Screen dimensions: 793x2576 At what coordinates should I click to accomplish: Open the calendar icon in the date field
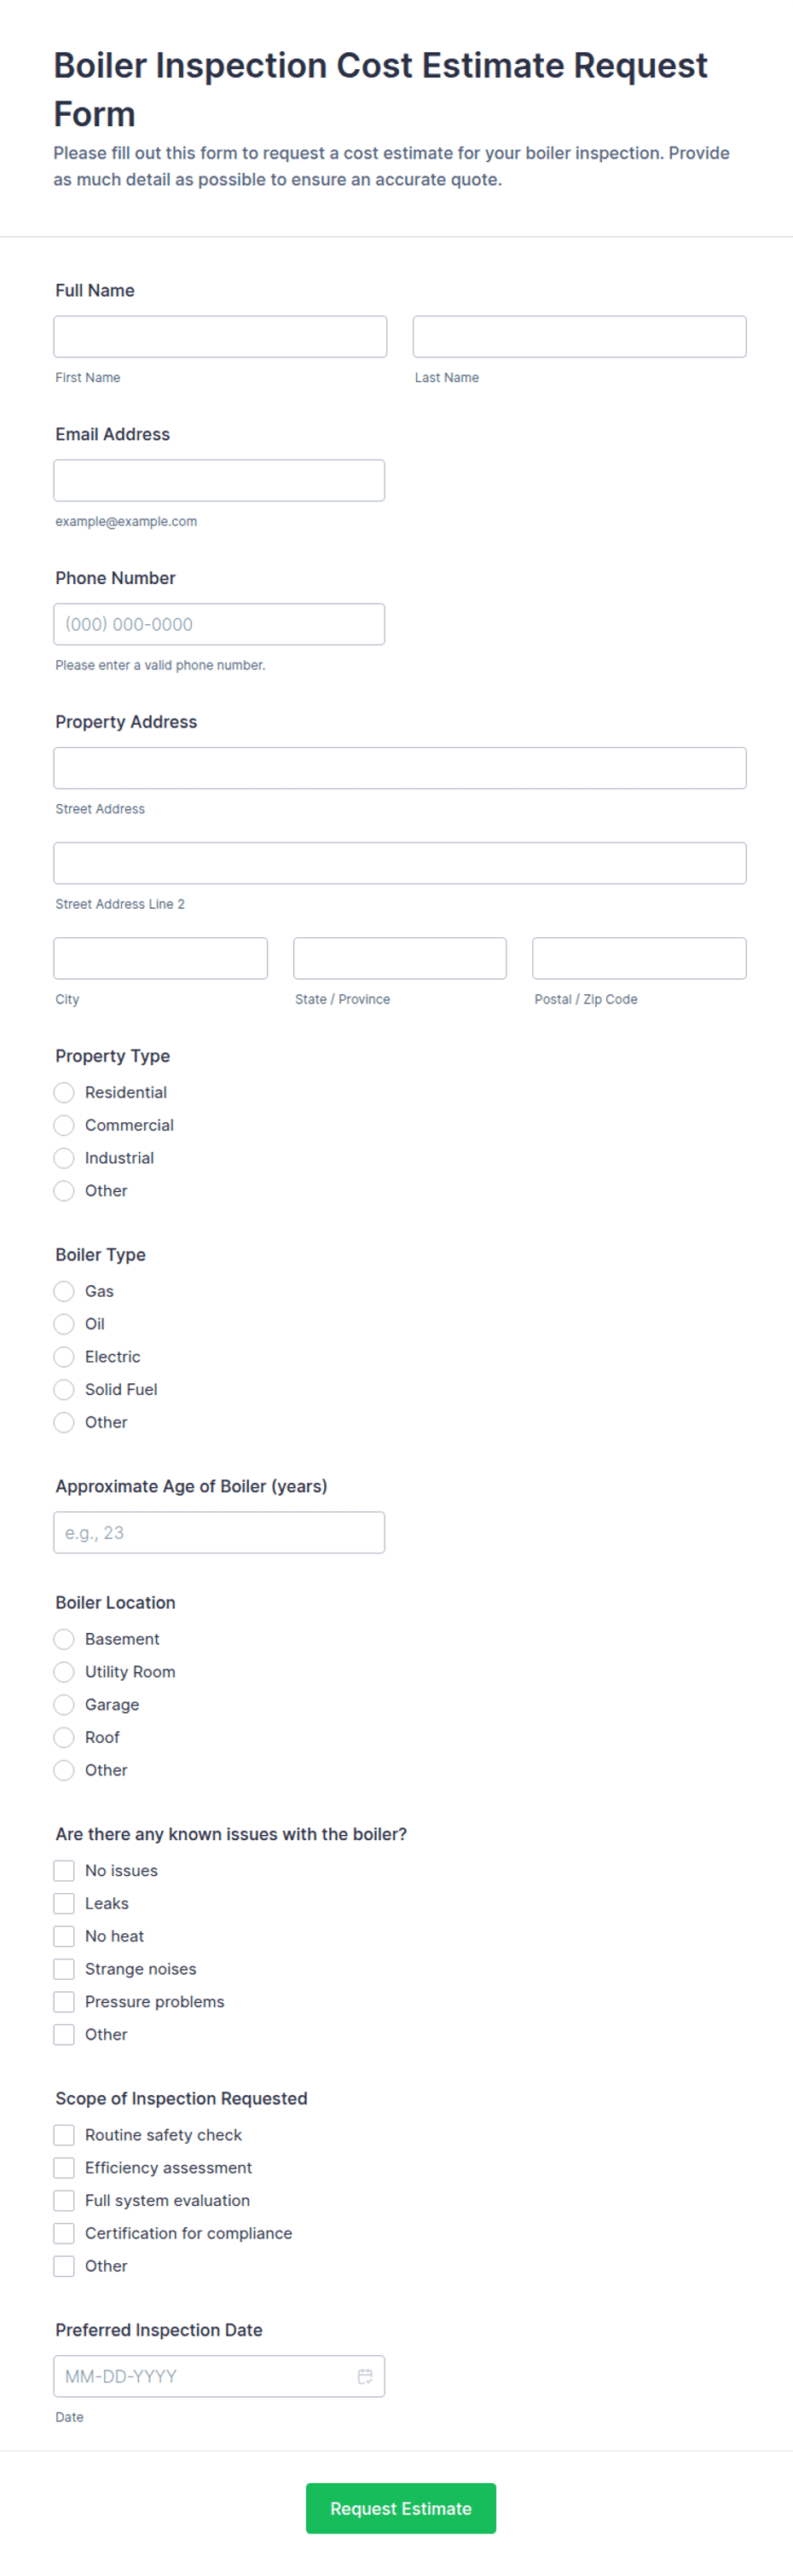364,2376
